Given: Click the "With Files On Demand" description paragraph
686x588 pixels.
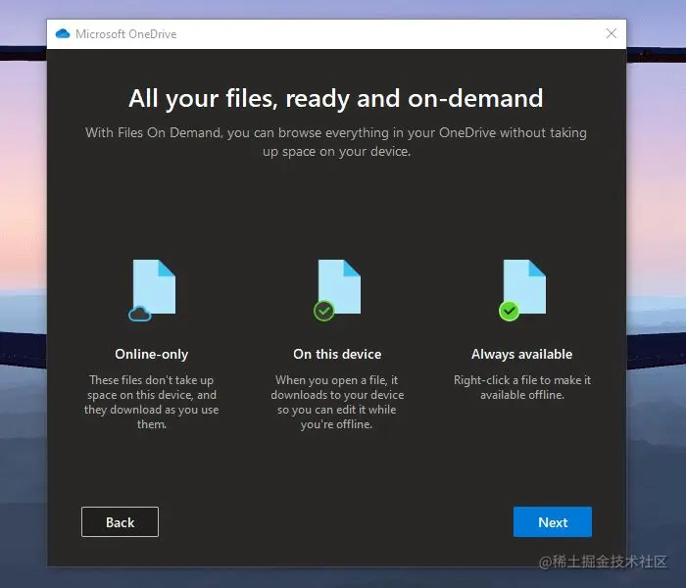Looking at the screenshot, I should 336,142.
